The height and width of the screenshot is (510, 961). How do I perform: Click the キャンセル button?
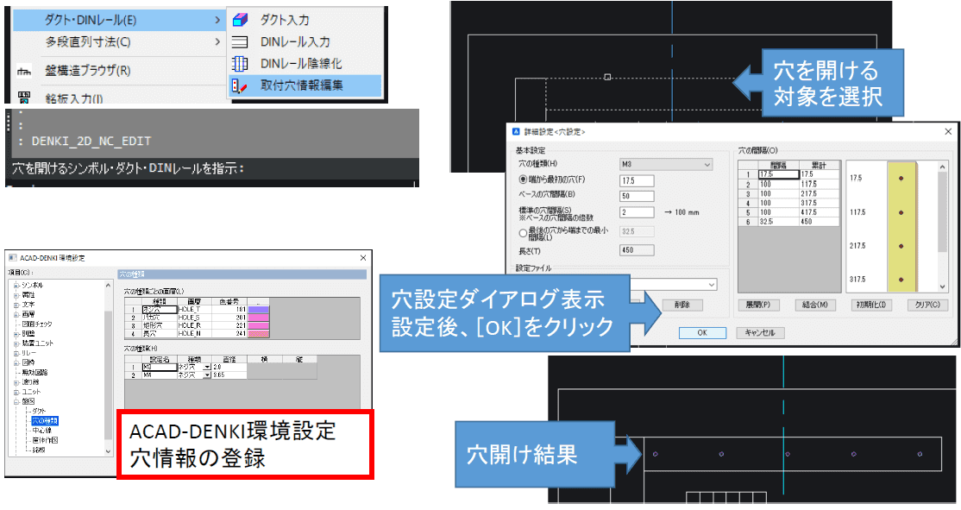(x=760, y=333)
